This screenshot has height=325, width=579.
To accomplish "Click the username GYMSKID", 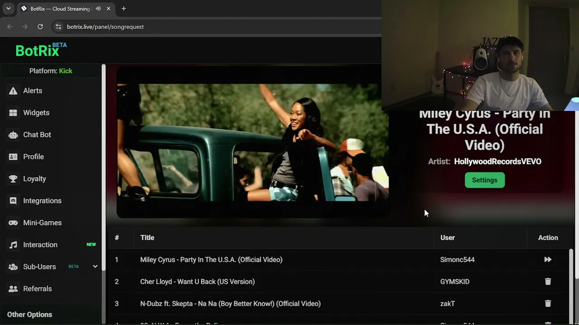I will 455,282.
